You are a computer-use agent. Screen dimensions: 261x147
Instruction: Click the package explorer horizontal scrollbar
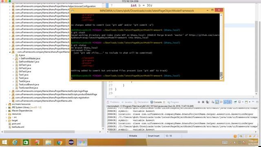[x=39, y=132]
